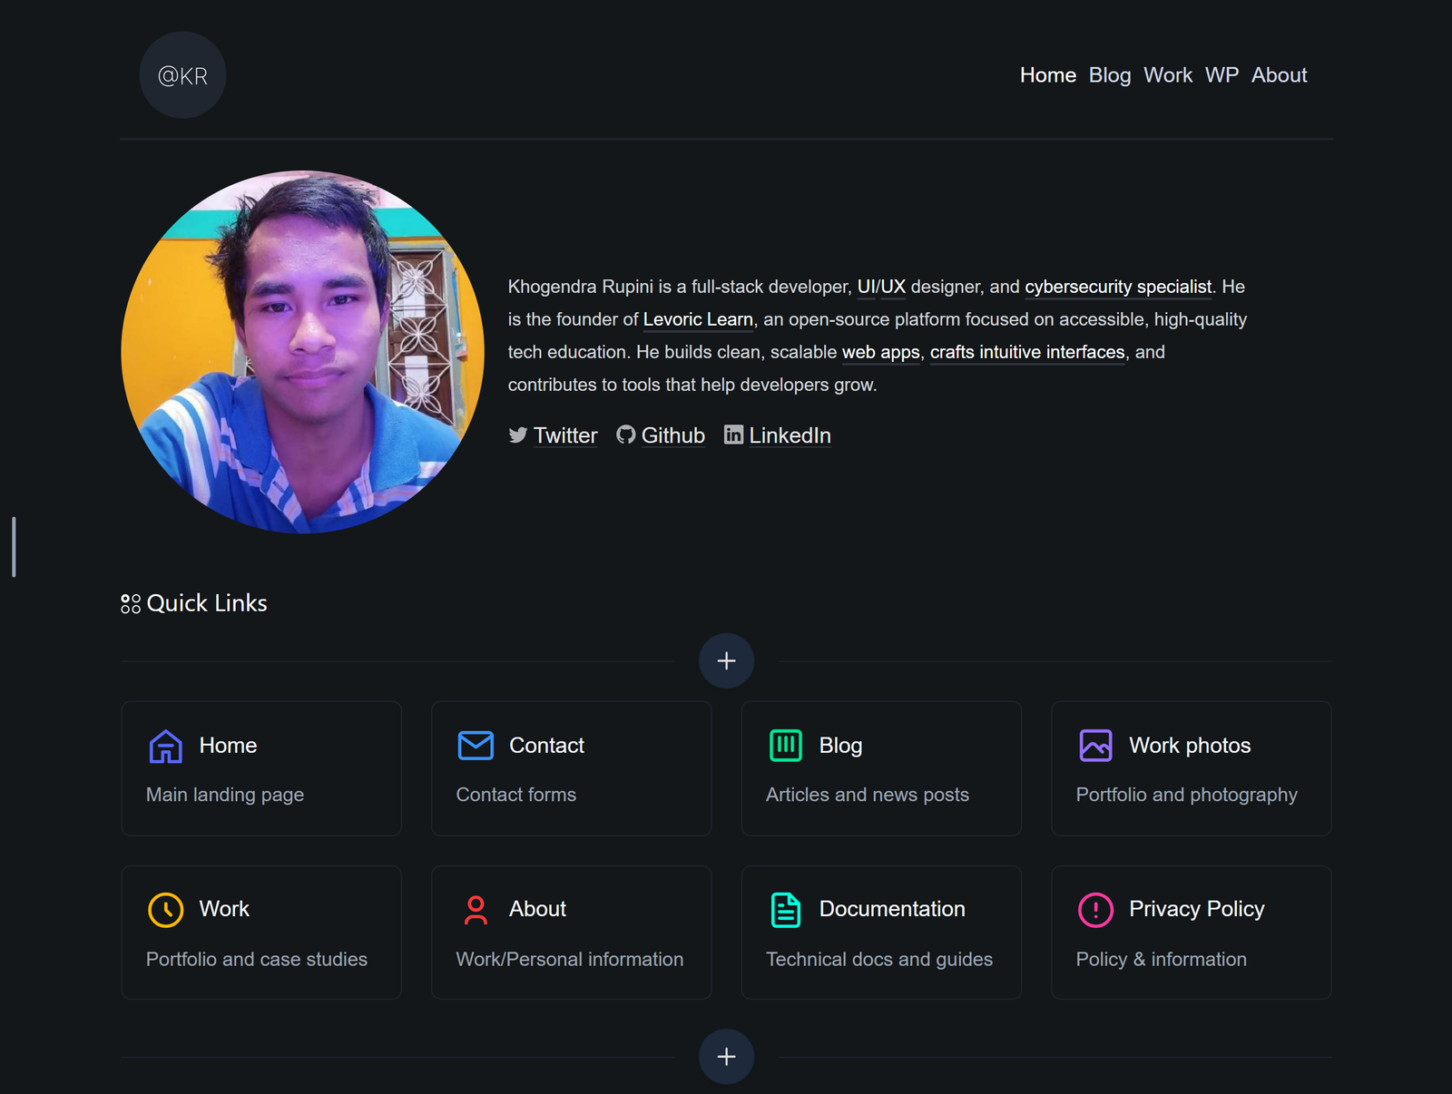Click 'Technical docs and guides' text

click(879, 959)
